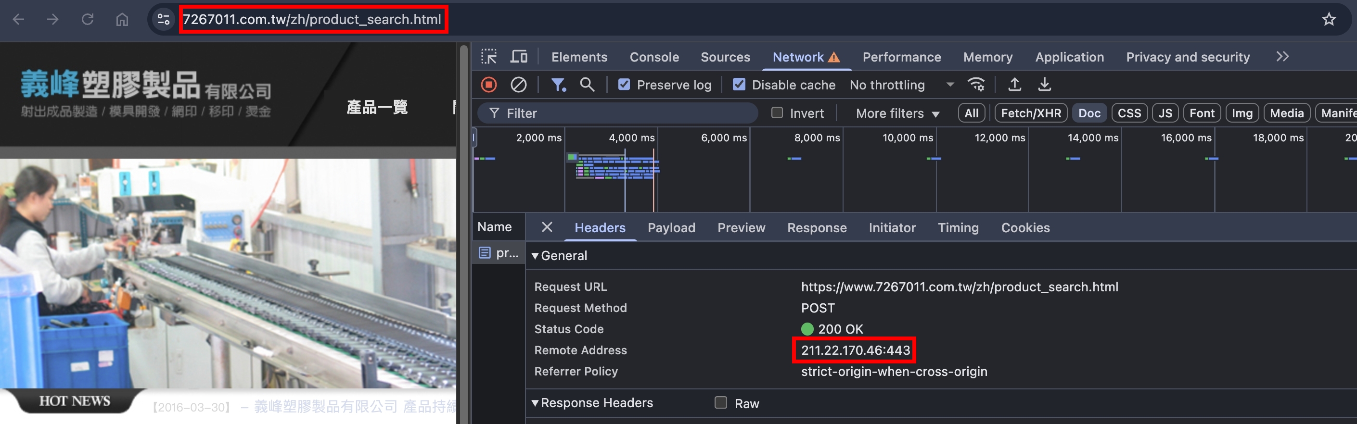This screenshot has width=1357, height=424.
Task: Open network search magnifier
Action: [587, 84]
